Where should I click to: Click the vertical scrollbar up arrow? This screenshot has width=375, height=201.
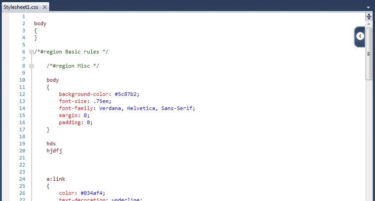click(369, 24)
